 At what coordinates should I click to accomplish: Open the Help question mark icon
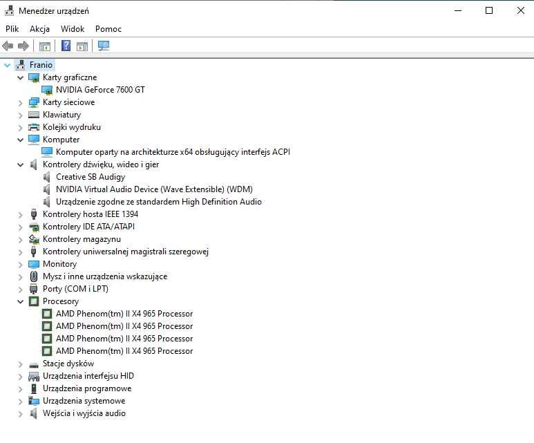coord(66,46)
